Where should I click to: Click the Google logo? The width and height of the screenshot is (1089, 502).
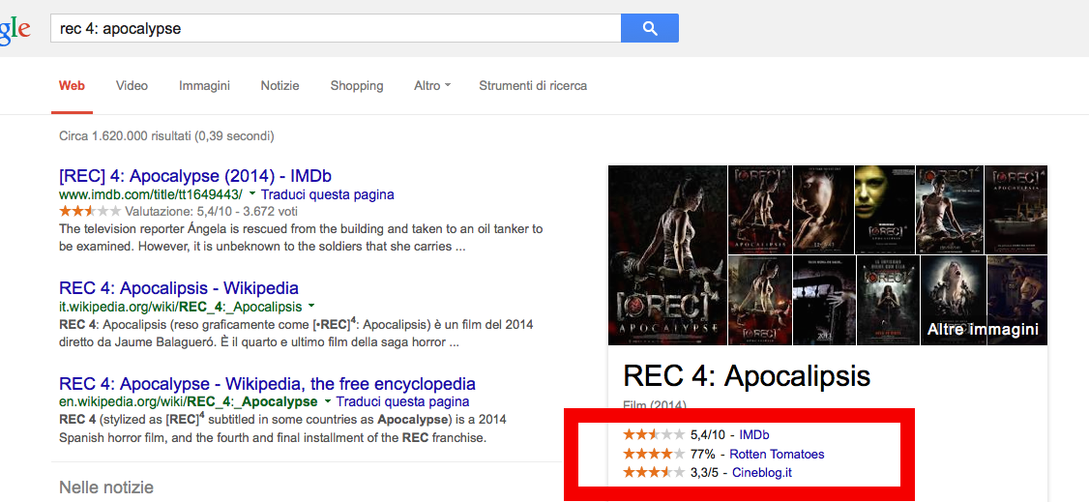[x=15, y=29]
